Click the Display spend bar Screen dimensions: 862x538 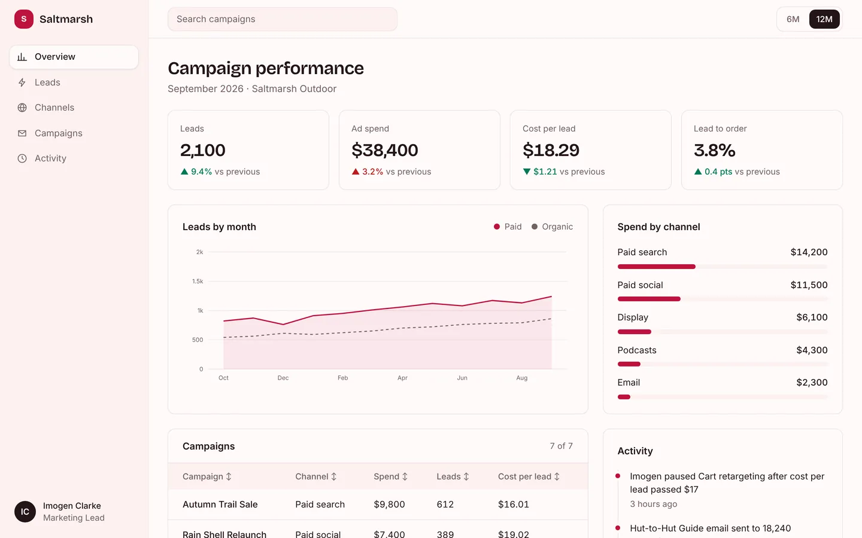pos(635,332)
